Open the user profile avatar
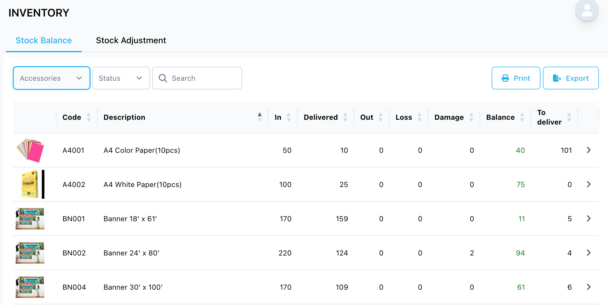The height and width of the screenshot is (305, 608). (x=587, y=10)
